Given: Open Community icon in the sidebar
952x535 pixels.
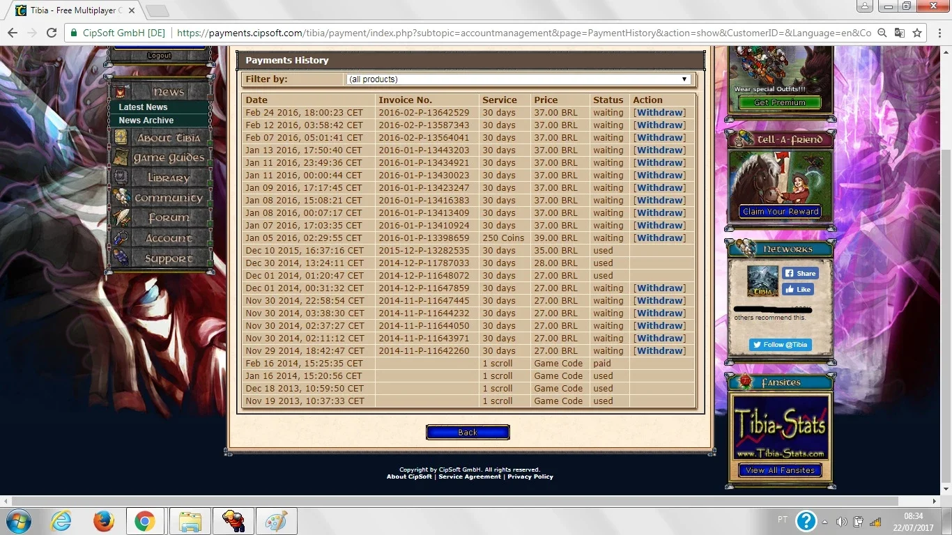Looking at the screenshot, I should tap(121, 198).
